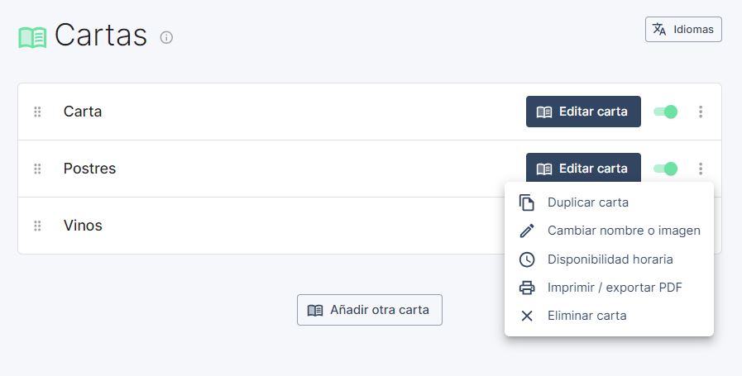Screen dimensions: 742x376
Task: Open three-dot options for Carta row
Action: pyautogui.click(x=701, y=112)
